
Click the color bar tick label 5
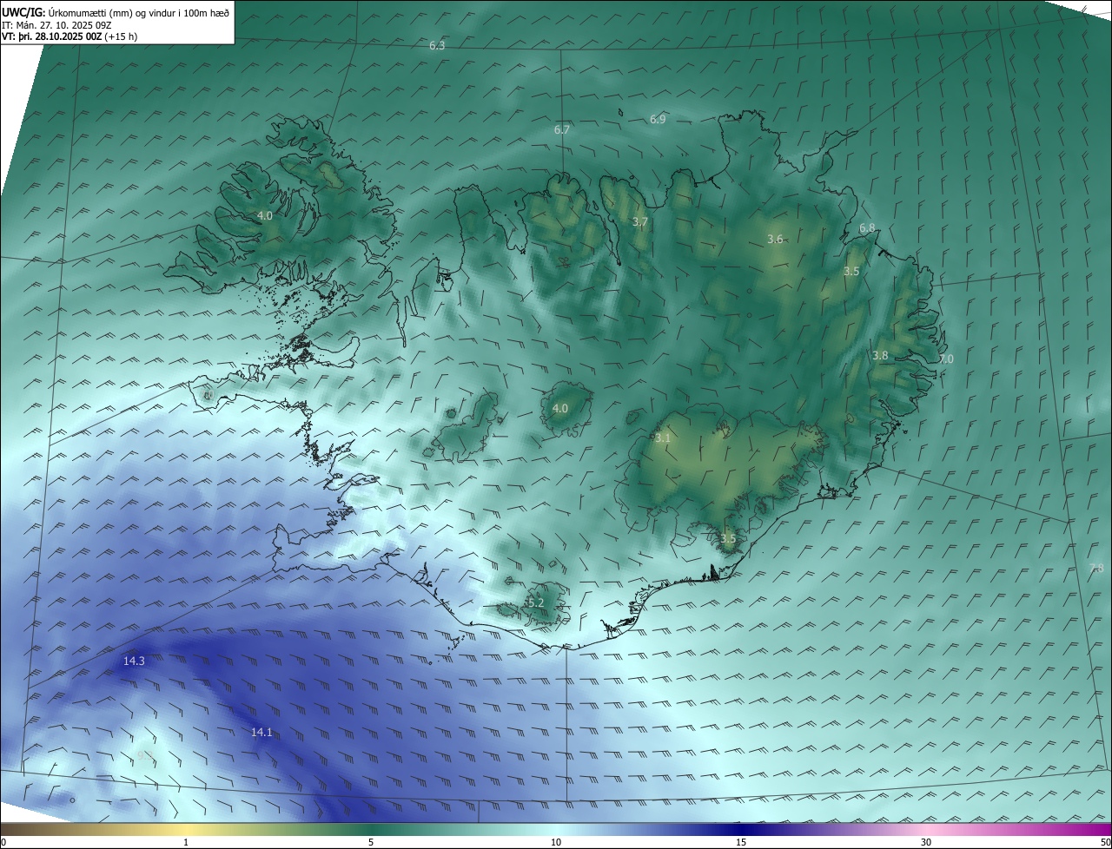point(371,842)
